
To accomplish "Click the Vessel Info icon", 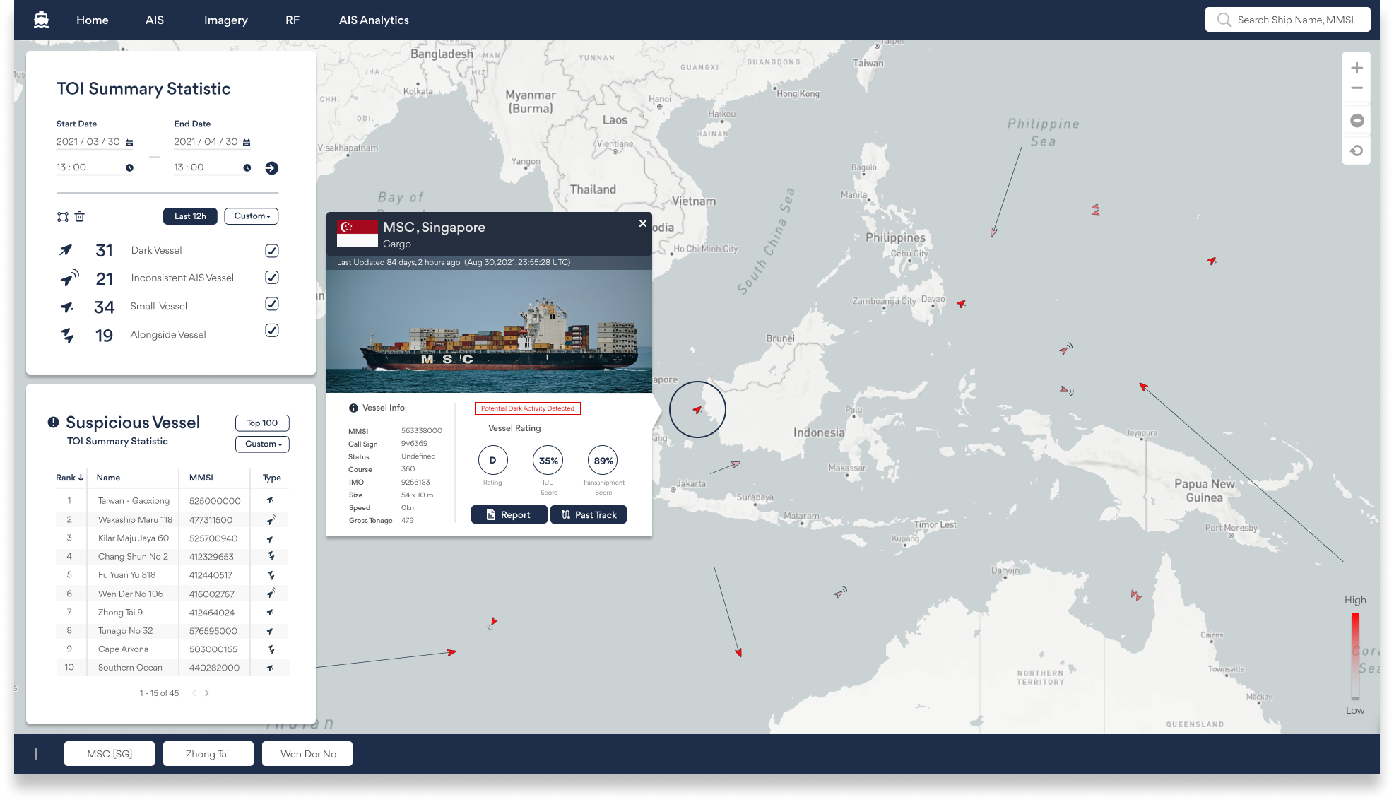I will pyautogui.click(x=353, y=408).
